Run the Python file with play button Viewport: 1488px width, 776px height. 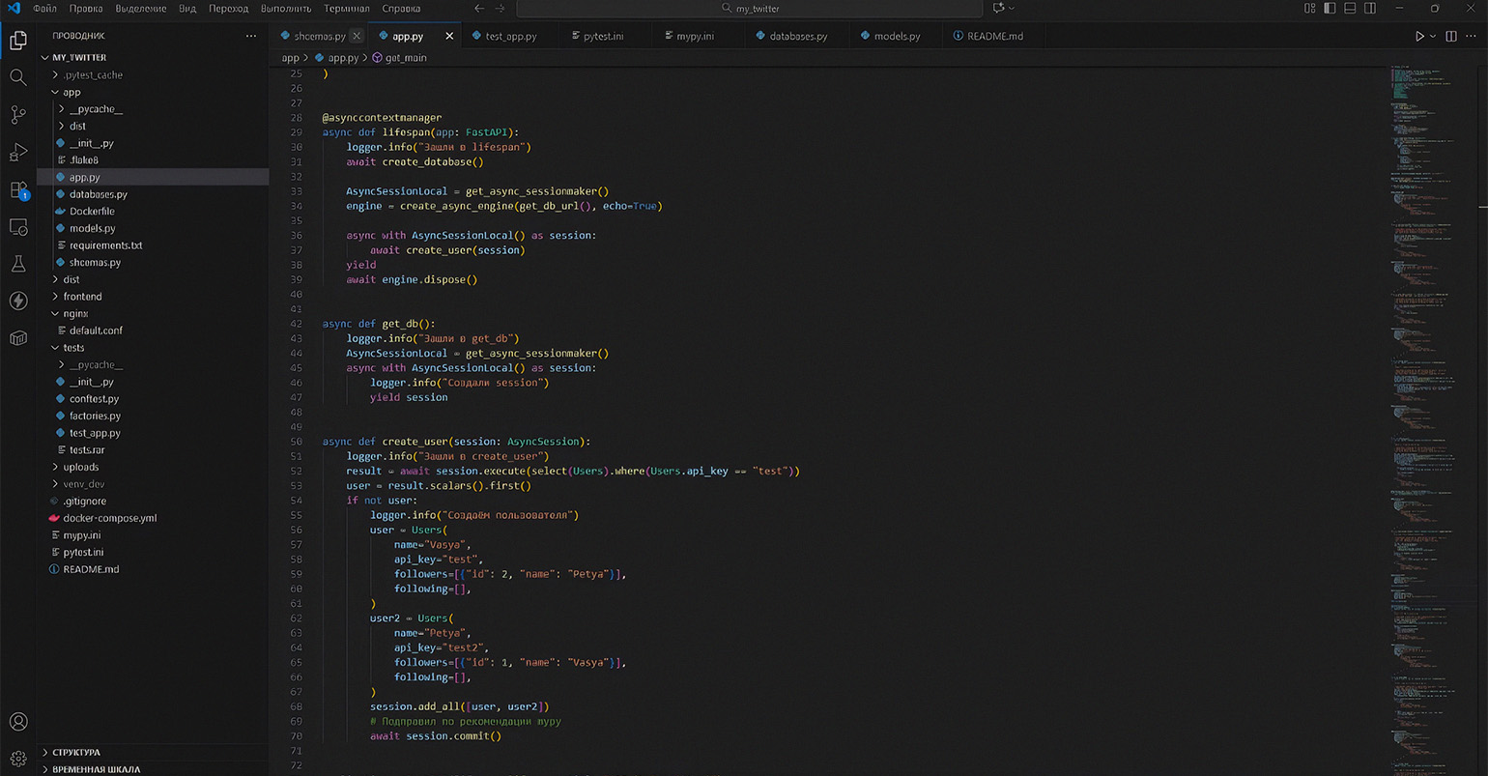(x=1418, y=36)
